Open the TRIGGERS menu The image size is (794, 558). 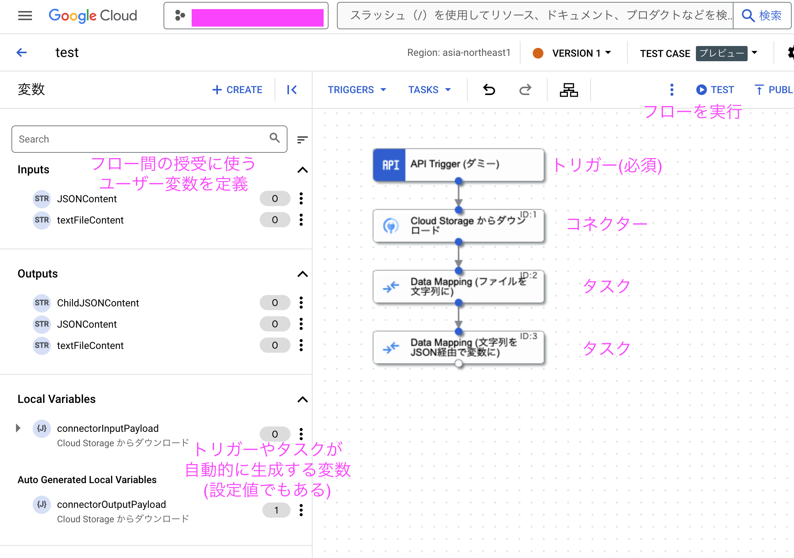coord(357,90)
